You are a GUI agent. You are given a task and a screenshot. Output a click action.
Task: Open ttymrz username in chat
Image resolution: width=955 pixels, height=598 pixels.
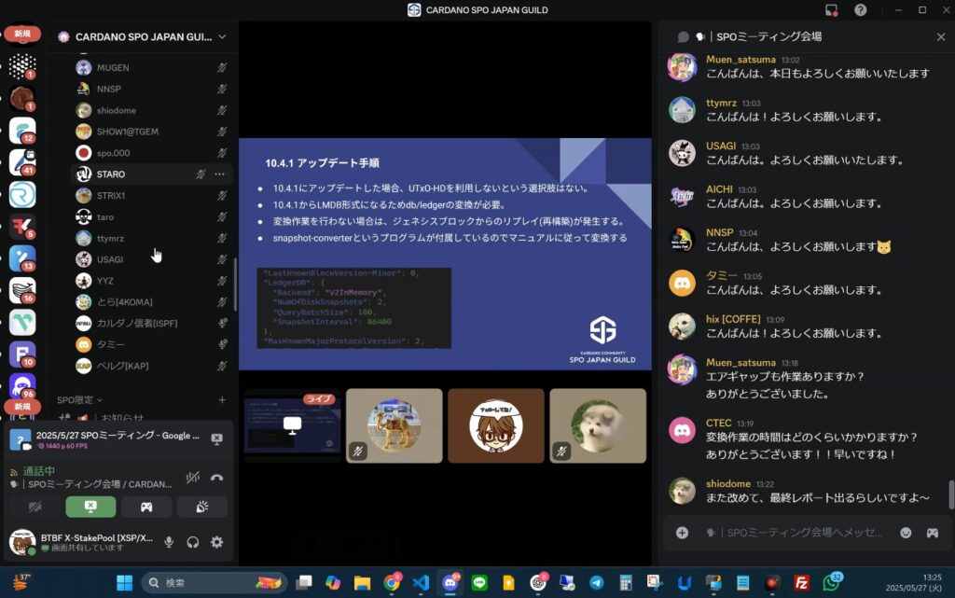(x=721, y=103)
